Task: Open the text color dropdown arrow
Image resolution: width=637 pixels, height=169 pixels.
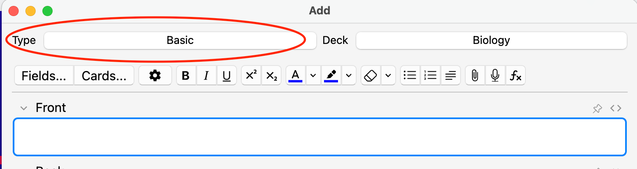Action: coord(313,76)
